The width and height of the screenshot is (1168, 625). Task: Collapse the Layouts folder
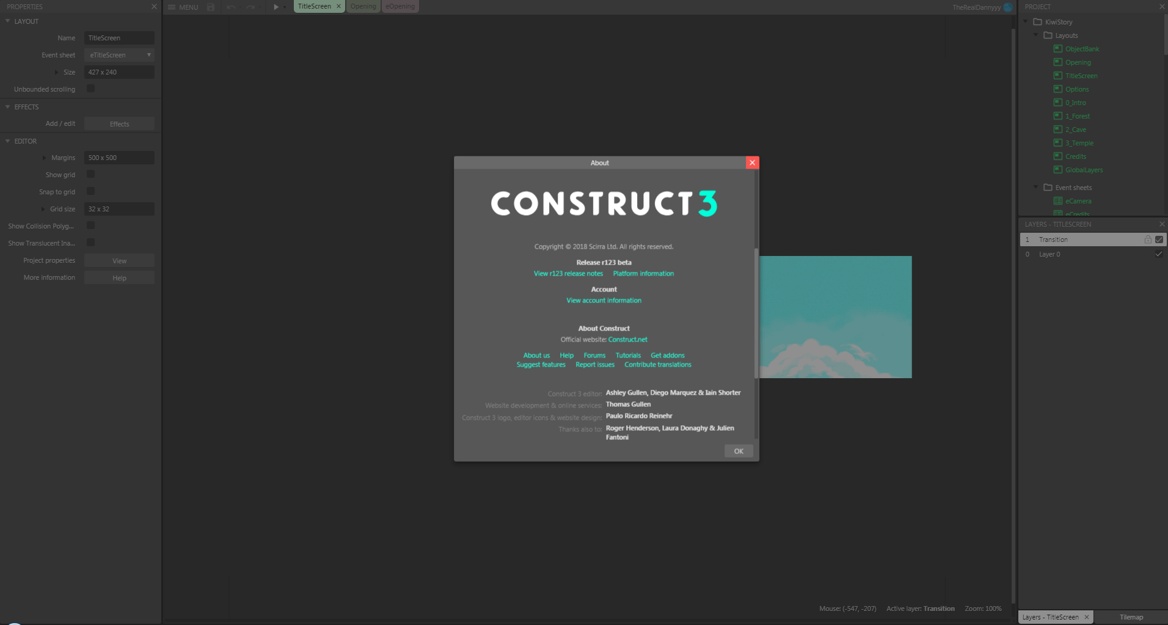[x=1035, y=35]
